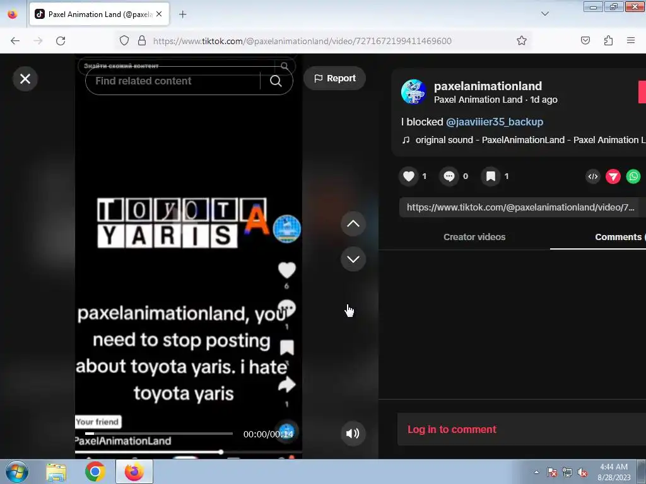646x484 pixels.
Task: Click the search magnifier in Find related content
Action: coord(276,81)
